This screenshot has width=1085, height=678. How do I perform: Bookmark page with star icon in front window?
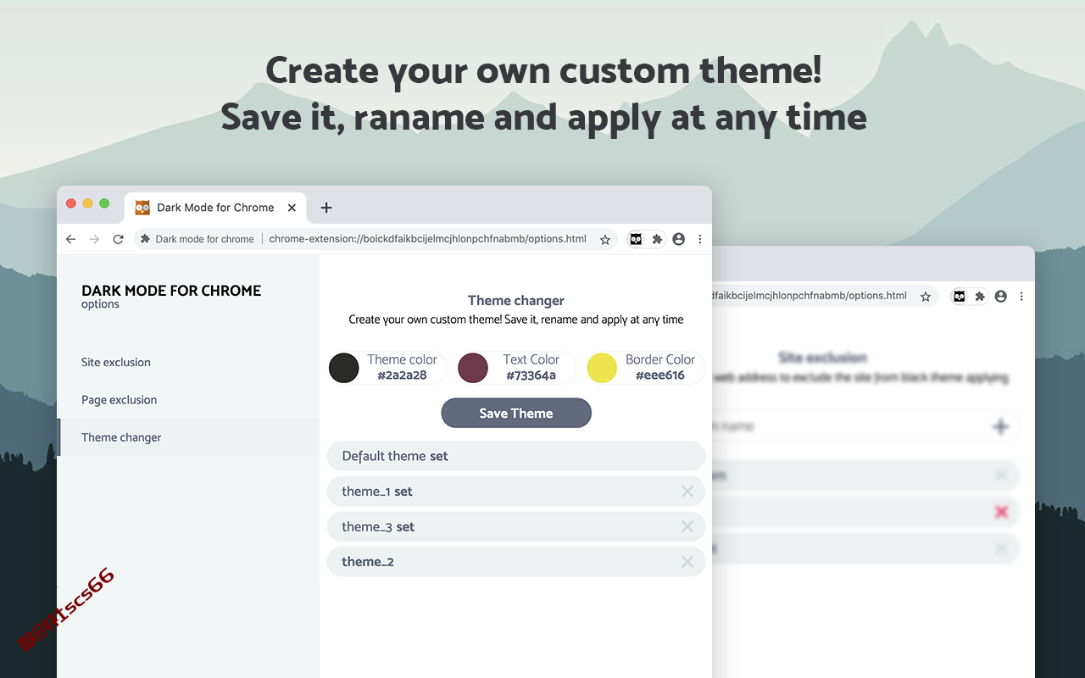coord(605,240)
